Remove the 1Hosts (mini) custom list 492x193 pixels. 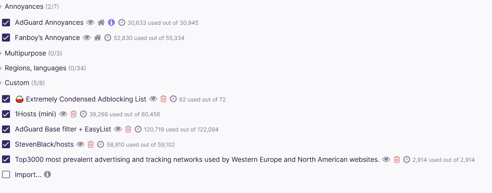pyautogui.click(x=74, y=114)
